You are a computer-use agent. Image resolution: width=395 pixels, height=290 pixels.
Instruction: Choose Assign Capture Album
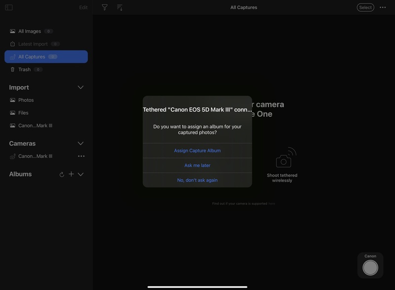point(197,150)
